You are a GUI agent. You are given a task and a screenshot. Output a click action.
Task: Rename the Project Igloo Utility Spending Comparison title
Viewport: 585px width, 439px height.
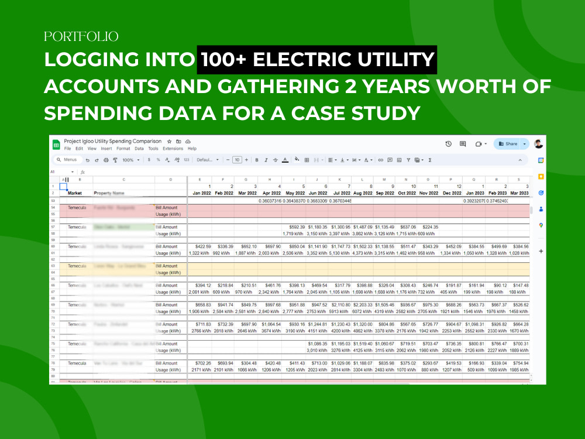click(x=113, y=141)
